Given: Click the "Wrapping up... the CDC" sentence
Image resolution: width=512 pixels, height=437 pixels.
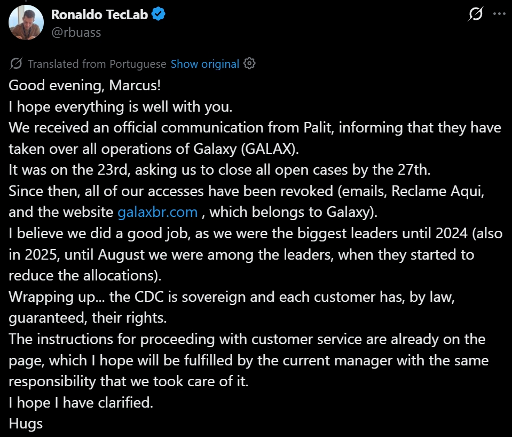Looking at the screenshot, I should tap(231, 297).
